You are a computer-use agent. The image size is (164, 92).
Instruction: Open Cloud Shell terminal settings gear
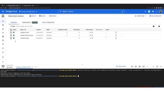(x=136, y=66)
